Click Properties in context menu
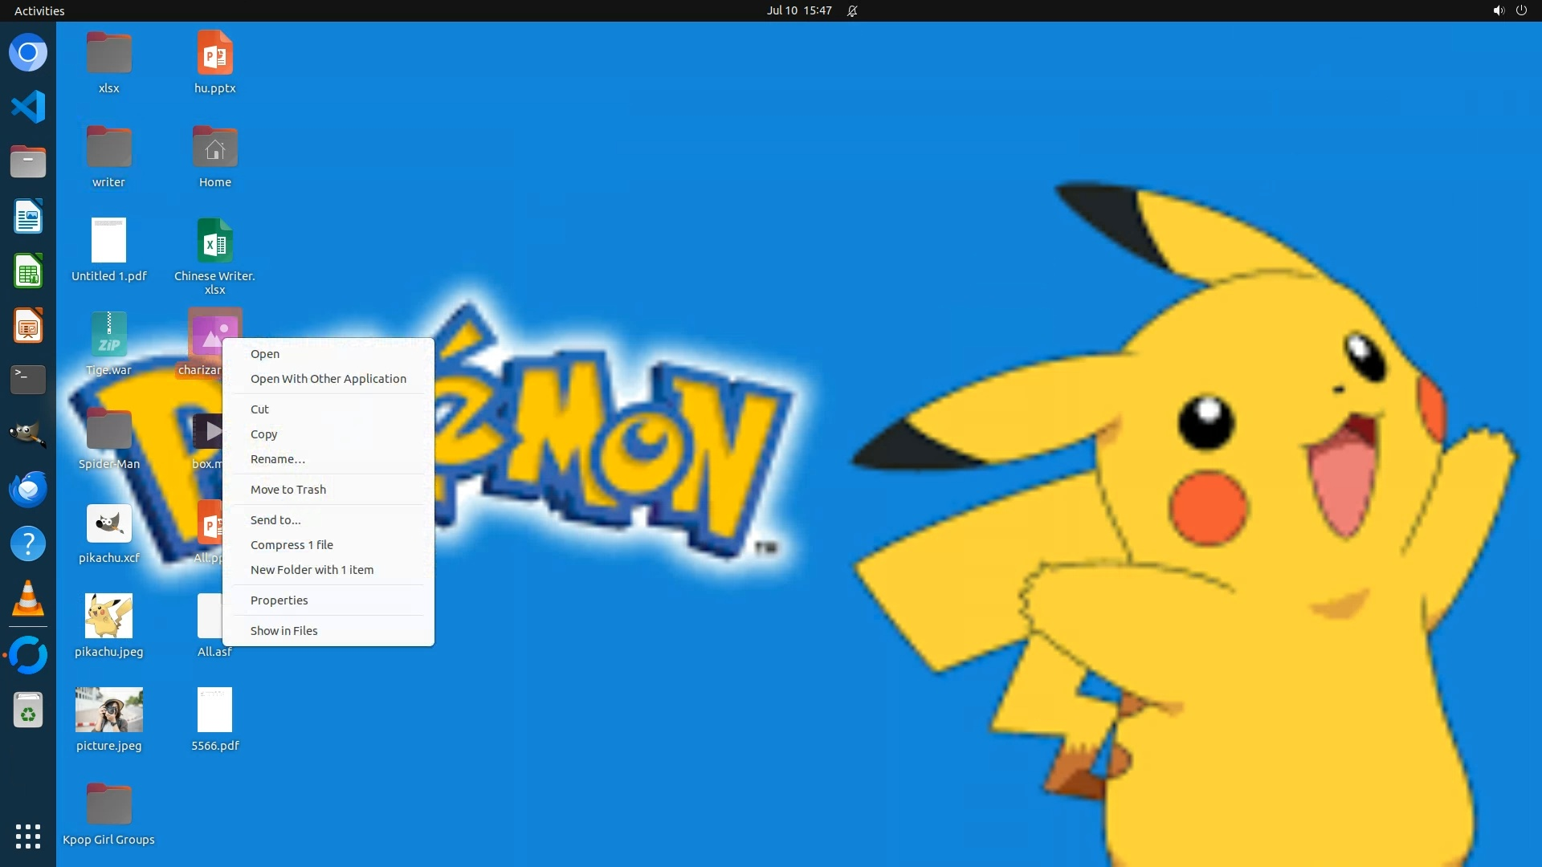Screen dimensions: 1542x867 pyautogui.click(x=279, y=600)
